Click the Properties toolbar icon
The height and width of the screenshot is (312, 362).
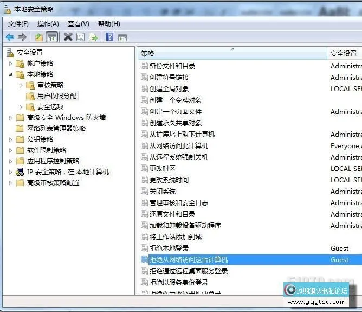tap(80, 37)
